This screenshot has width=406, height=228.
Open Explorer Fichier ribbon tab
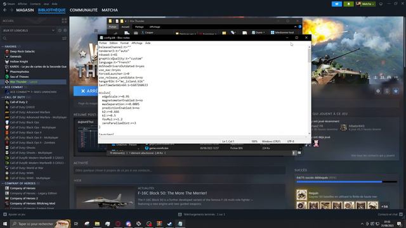coord(112,27)
